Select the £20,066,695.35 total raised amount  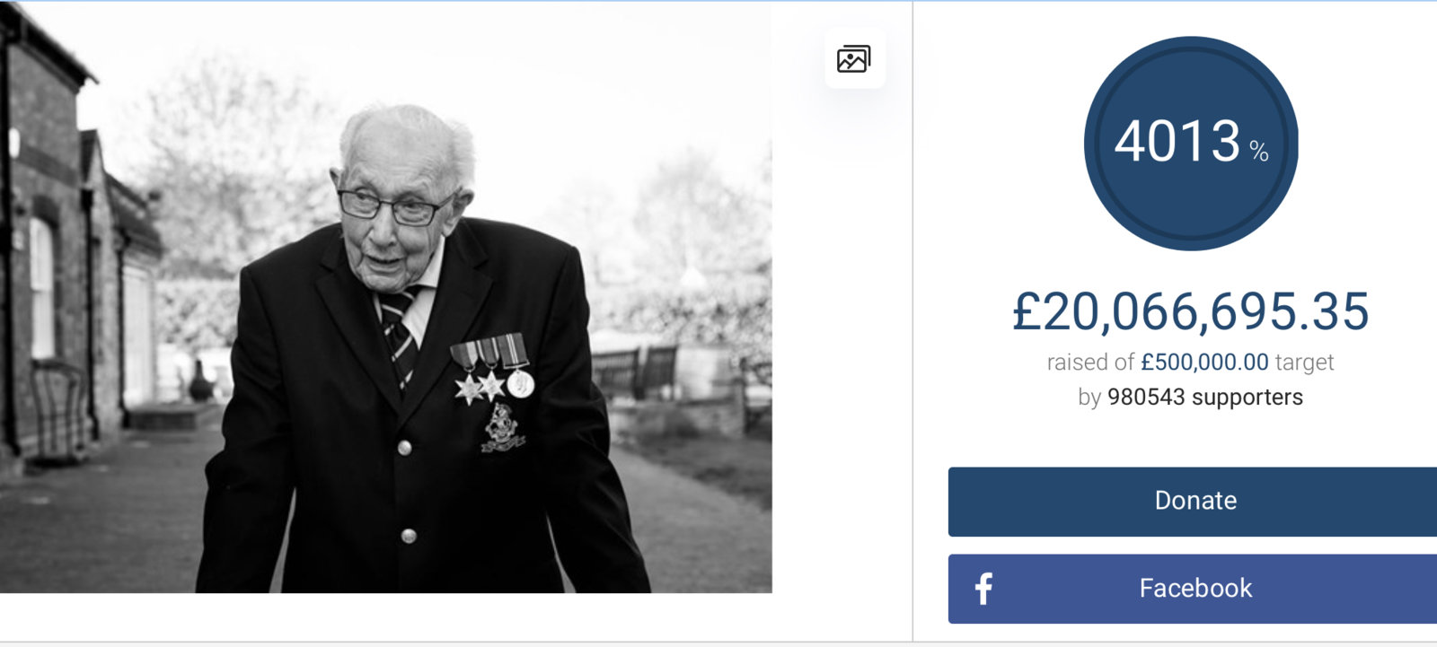[1191, 311]
